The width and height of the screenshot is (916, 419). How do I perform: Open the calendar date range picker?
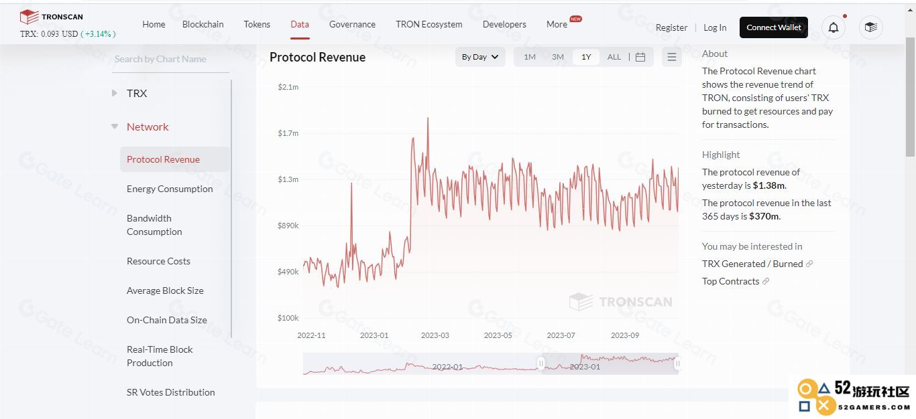(x=640, y=57)
